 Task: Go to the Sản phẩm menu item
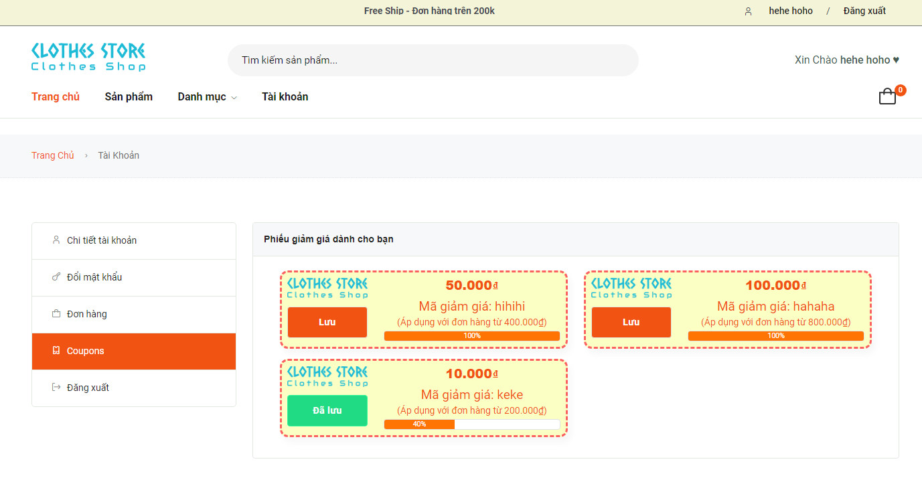[129, 97]
